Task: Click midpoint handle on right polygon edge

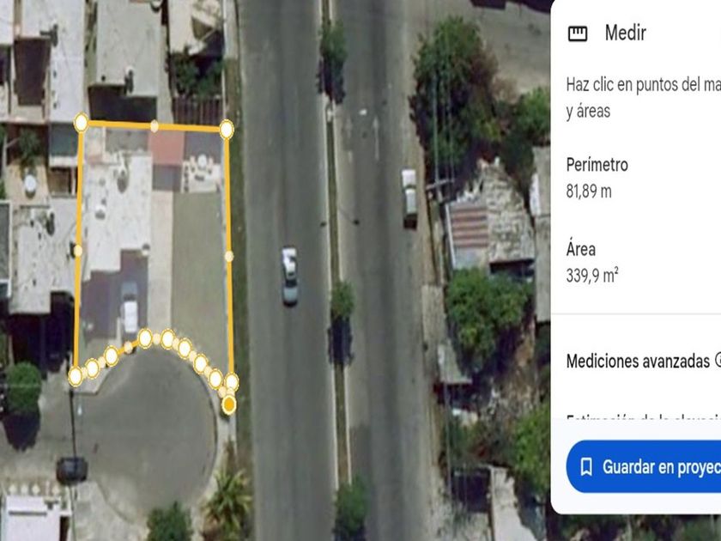Action: 229,256
